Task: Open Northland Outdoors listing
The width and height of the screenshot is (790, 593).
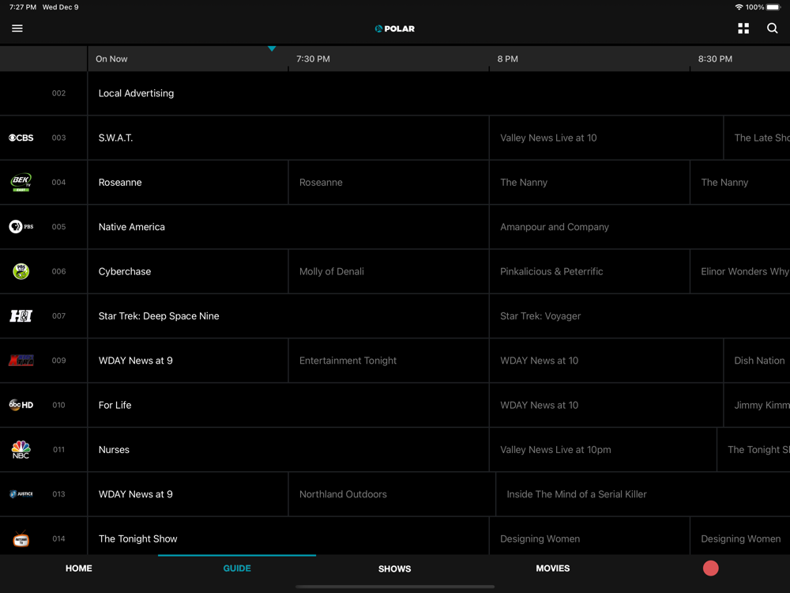Action: (x=392, y=493)
